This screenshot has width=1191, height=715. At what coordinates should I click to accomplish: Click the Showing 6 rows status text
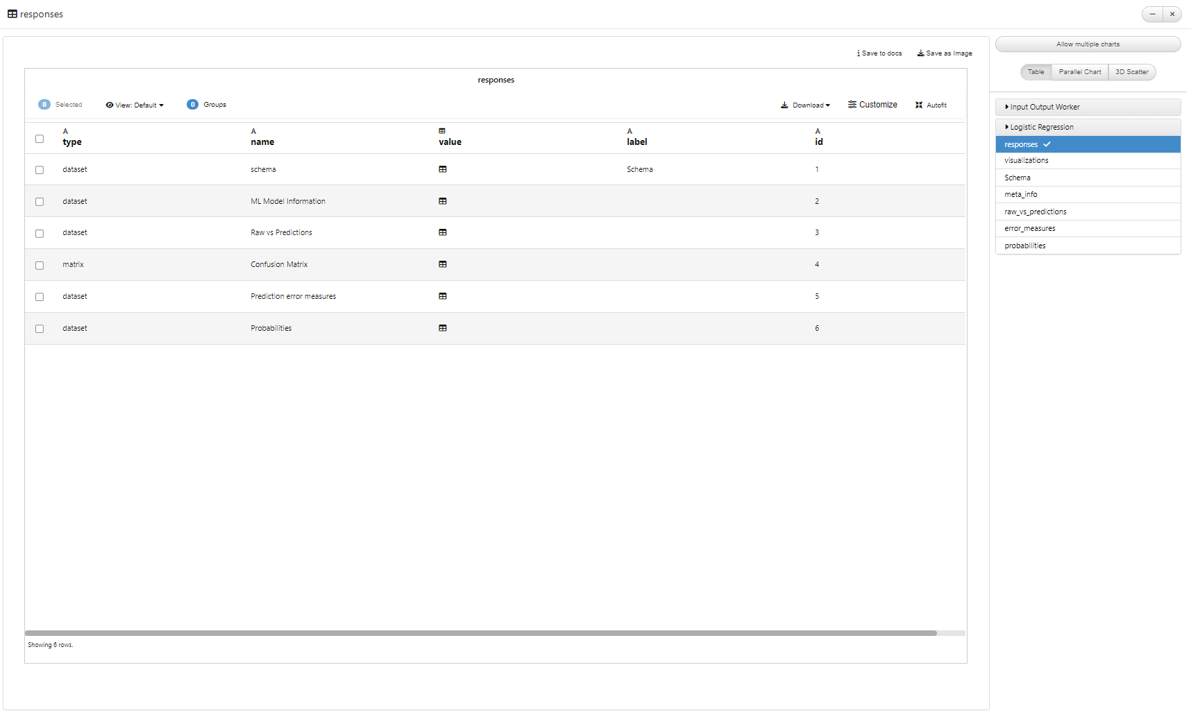(x=51, y=645)
